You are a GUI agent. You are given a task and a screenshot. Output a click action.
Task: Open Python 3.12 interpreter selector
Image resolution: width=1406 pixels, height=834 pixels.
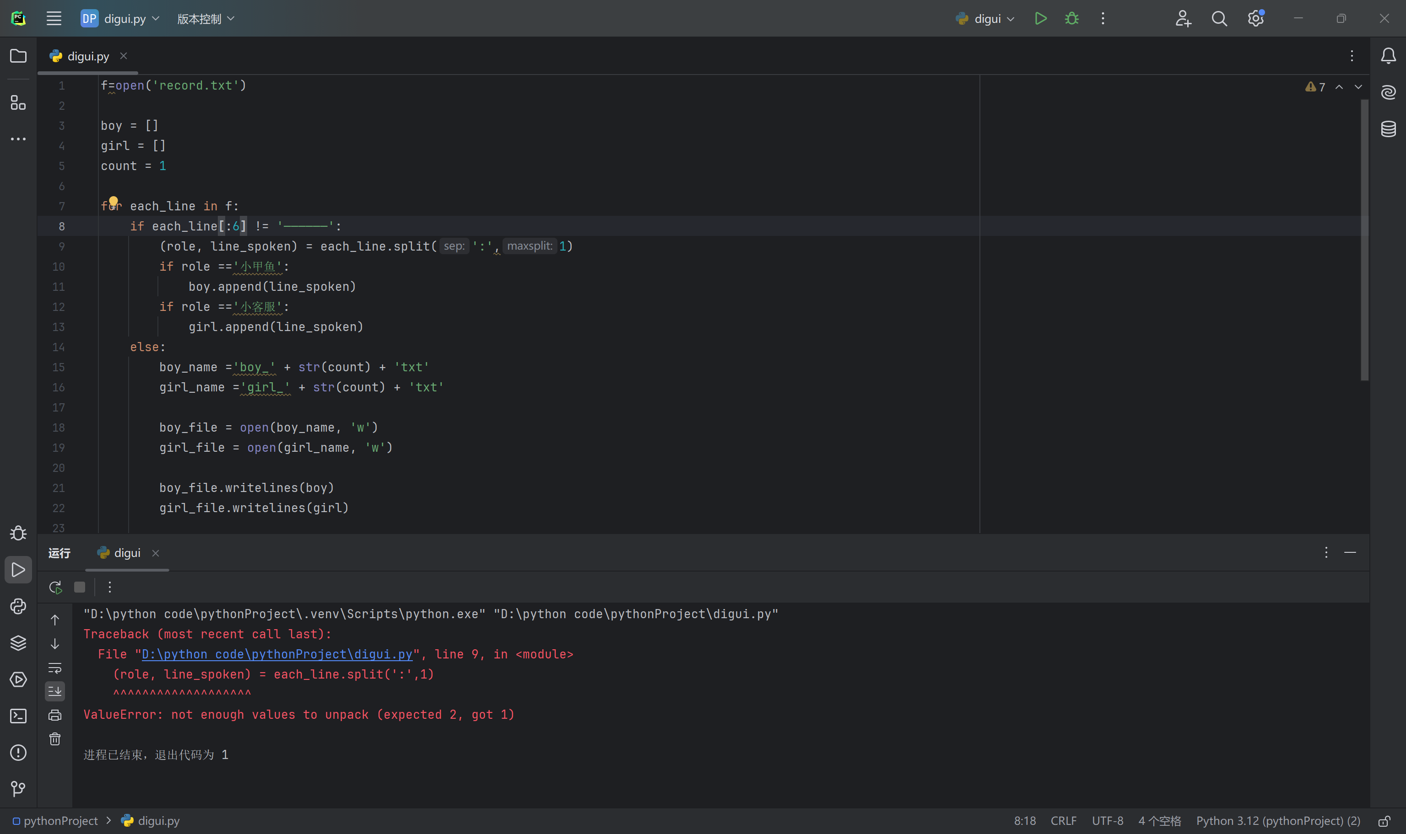[x=1278, y=821]
